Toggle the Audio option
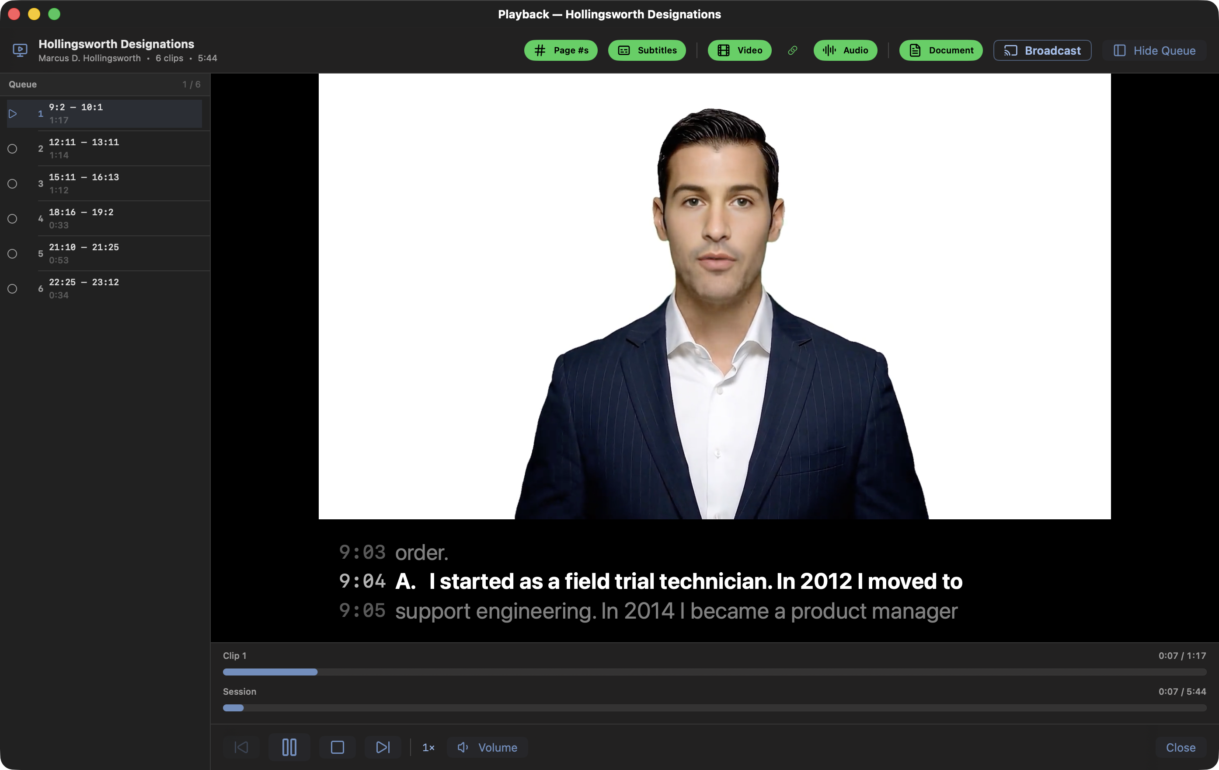This screenshot has width=1219, height=770. [x=846, y=50]
